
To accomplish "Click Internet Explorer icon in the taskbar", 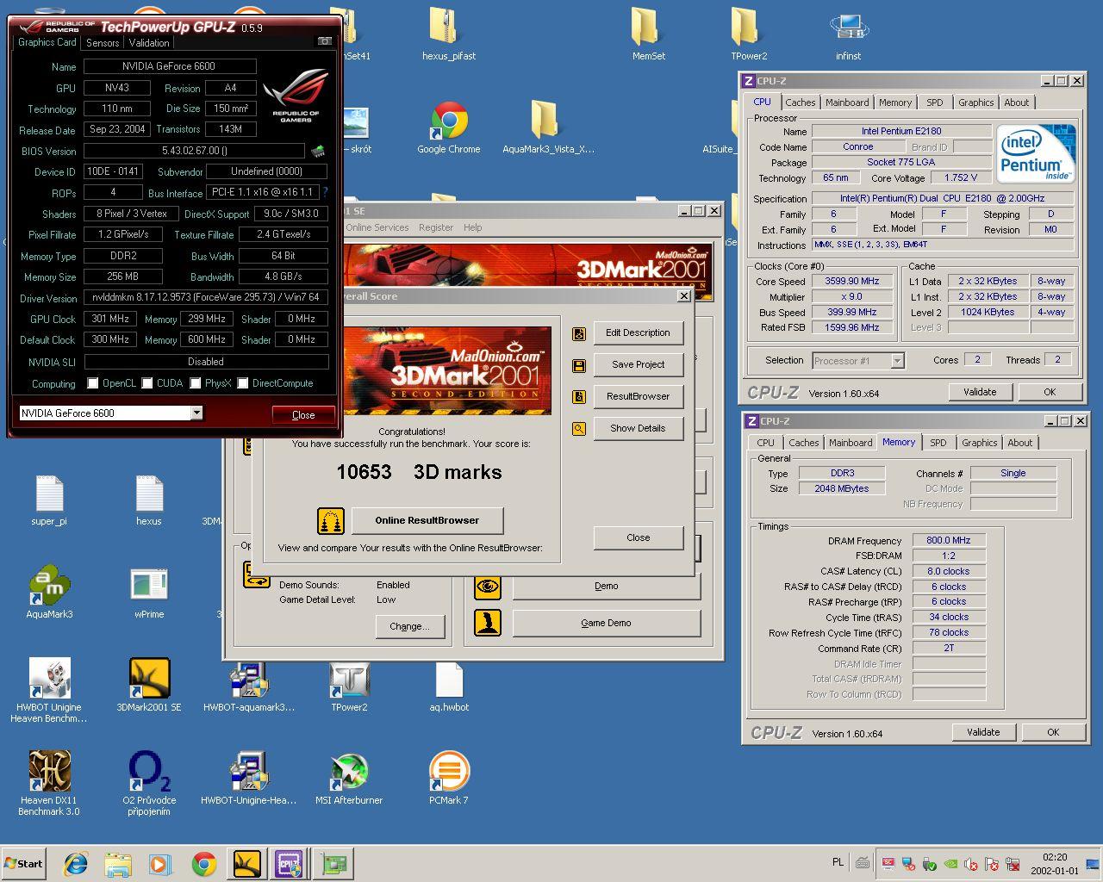I will (x=76, y=863).
